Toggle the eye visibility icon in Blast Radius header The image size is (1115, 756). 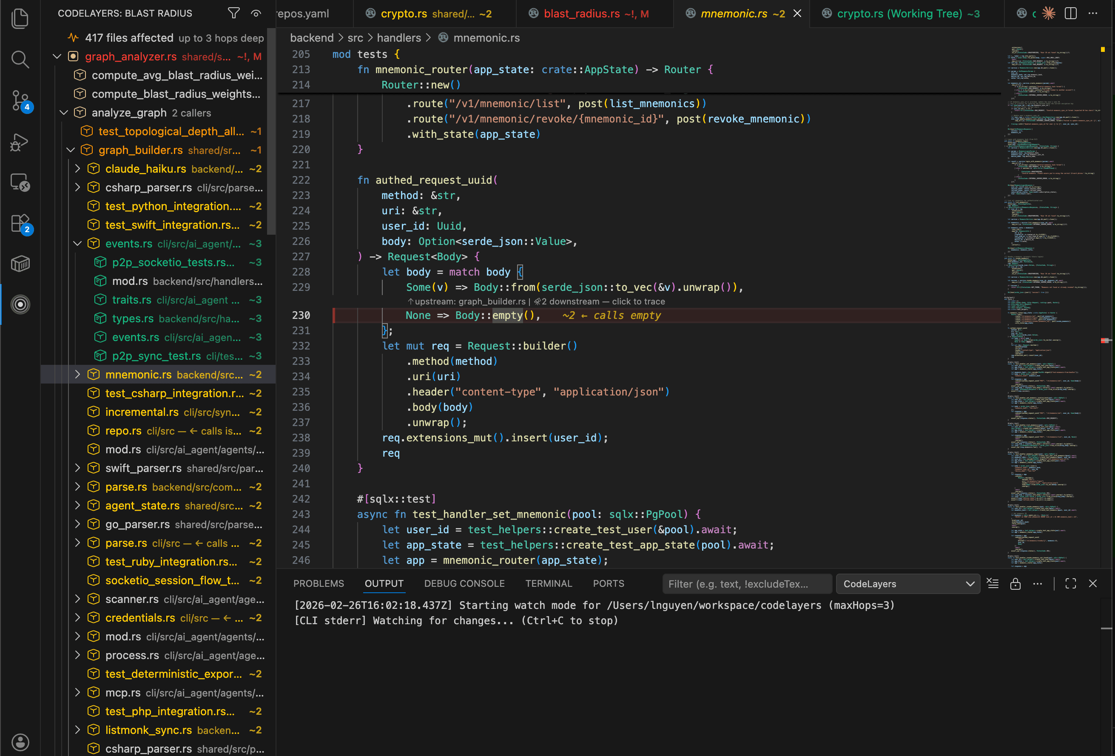[256, 13]
